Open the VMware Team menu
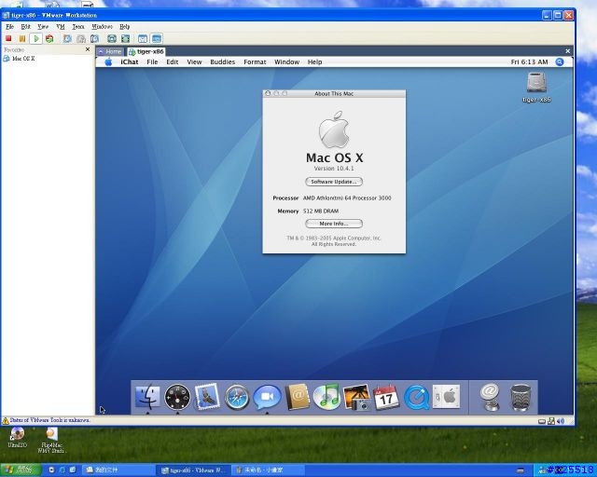The image size is (597, 477). click(x=78, y=27)
